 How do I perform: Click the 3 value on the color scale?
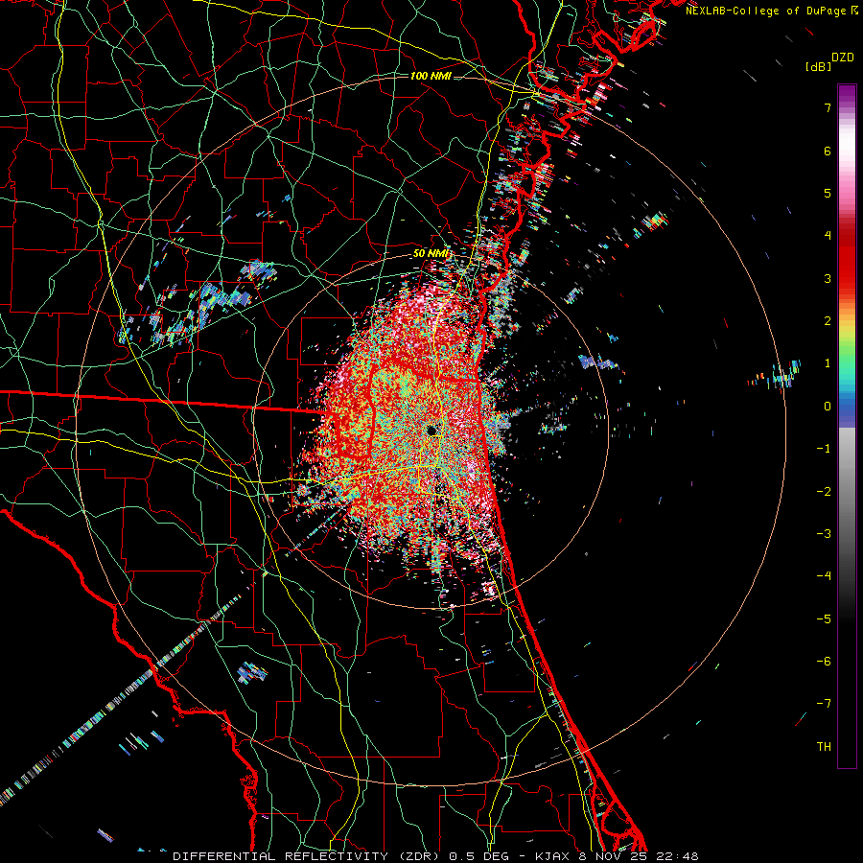[x=828, y=278]
